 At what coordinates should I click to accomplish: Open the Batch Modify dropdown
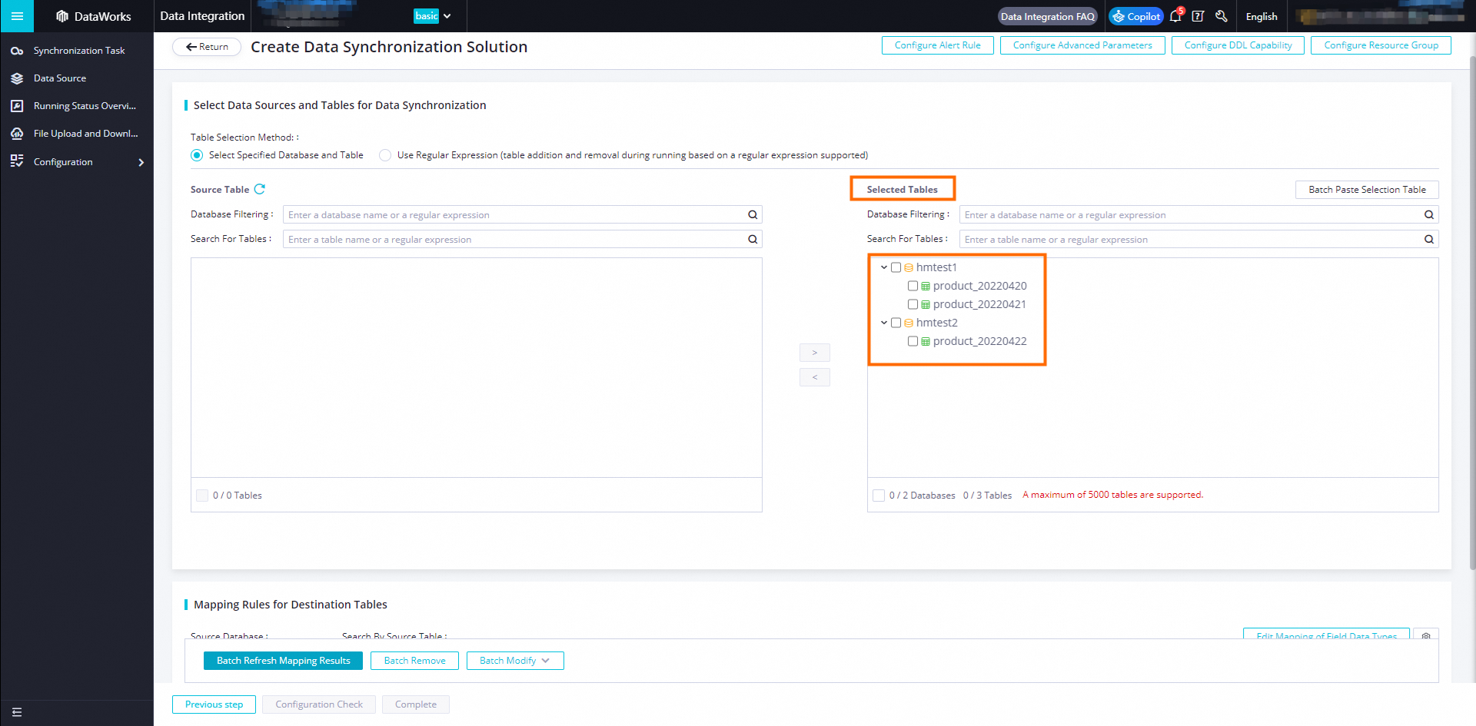[515, 661]
